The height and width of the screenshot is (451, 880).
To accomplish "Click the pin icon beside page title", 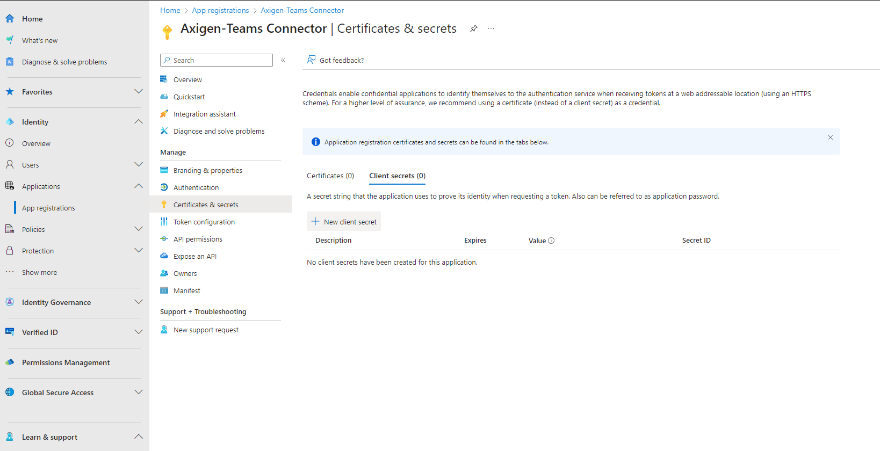I will tap(473, 29).
